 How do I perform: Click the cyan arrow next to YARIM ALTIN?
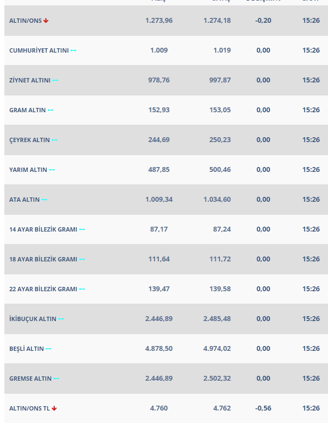[52, 170]
